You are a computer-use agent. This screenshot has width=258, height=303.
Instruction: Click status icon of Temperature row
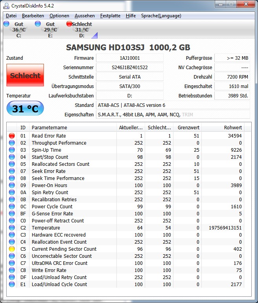12,228
